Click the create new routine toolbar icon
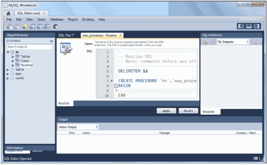The height and width of the screenshot is (165, 267). click(46, 26)
